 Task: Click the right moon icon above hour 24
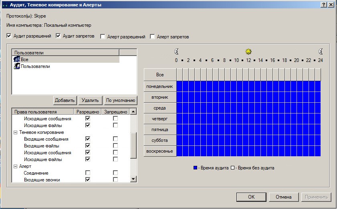321,52
